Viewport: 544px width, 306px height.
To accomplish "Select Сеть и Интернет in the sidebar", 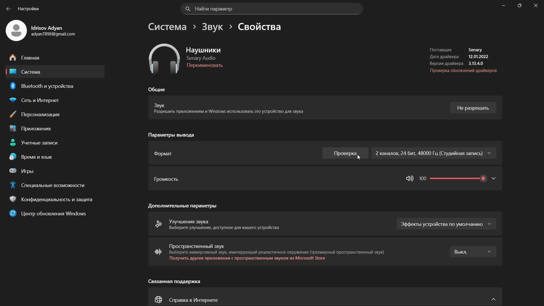I will (40, 100).
